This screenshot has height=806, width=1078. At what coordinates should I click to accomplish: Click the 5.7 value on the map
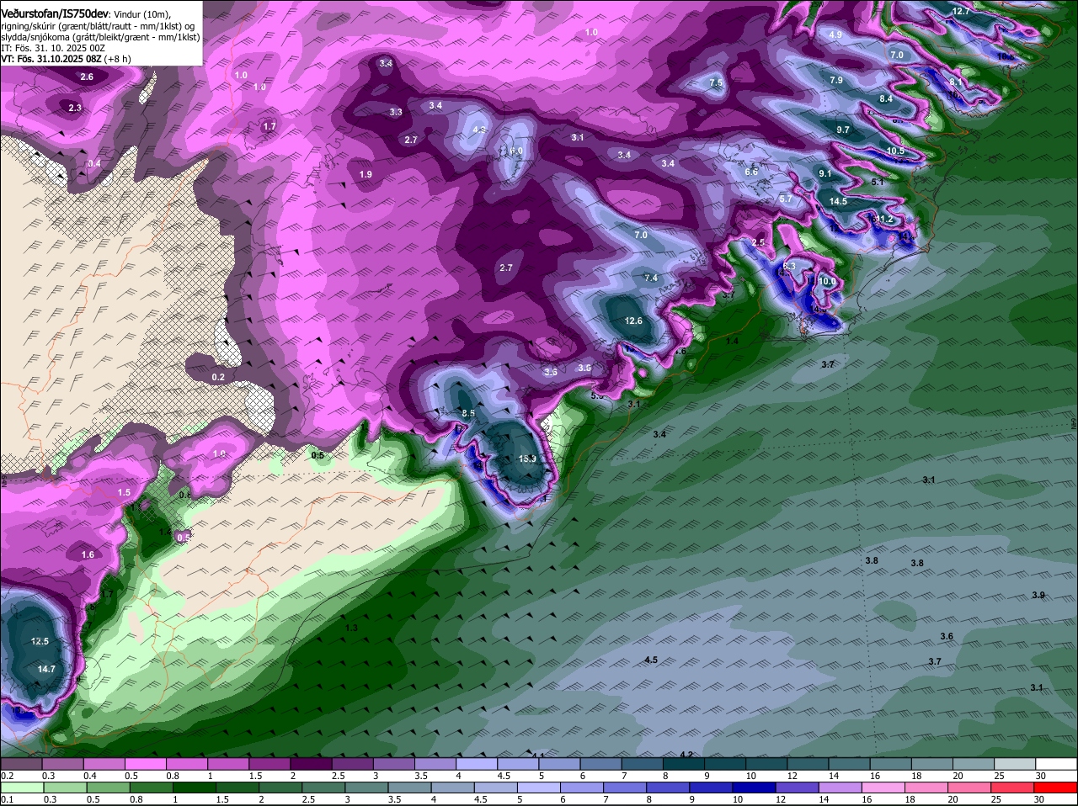pos(786,199)
